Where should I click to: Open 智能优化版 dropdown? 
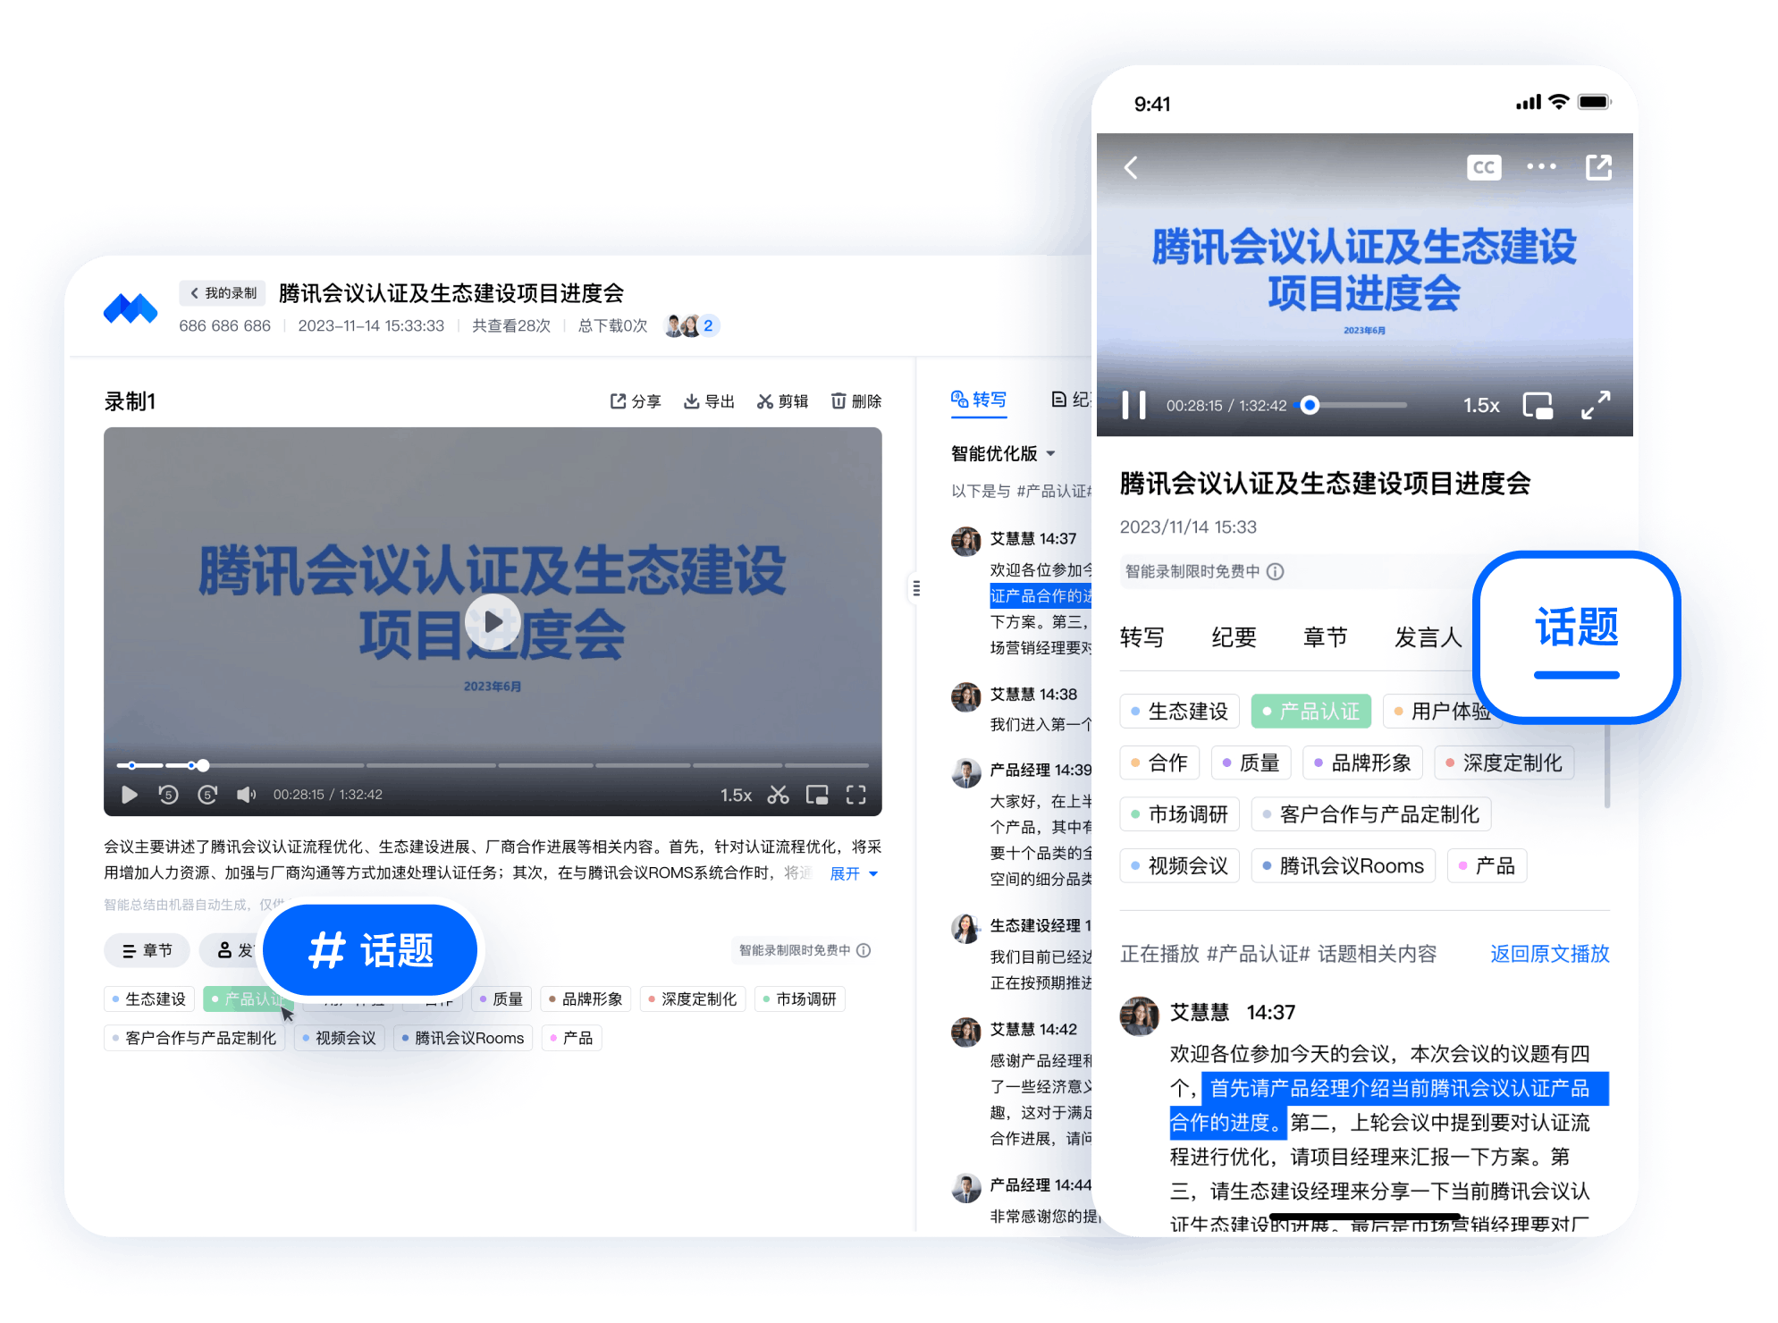pyautogui.click(x=1003, y=453)
